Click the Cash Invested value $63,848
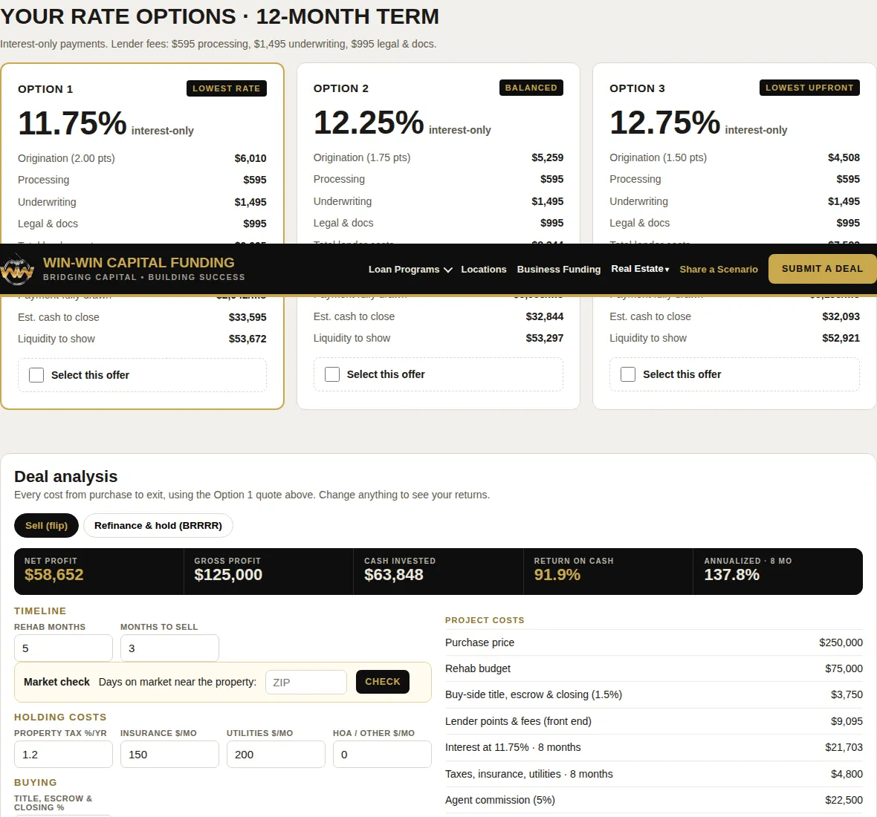Viewport: 877px width, 817px height. click(x=394, y=574)
